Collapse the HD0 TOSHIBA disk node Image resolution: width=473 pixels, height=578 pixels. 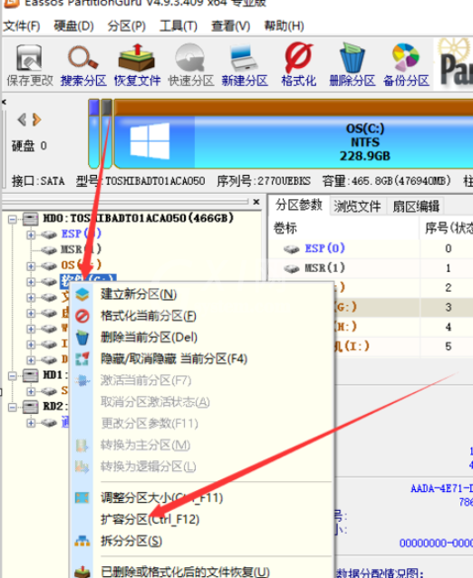(x=12, y=219)
